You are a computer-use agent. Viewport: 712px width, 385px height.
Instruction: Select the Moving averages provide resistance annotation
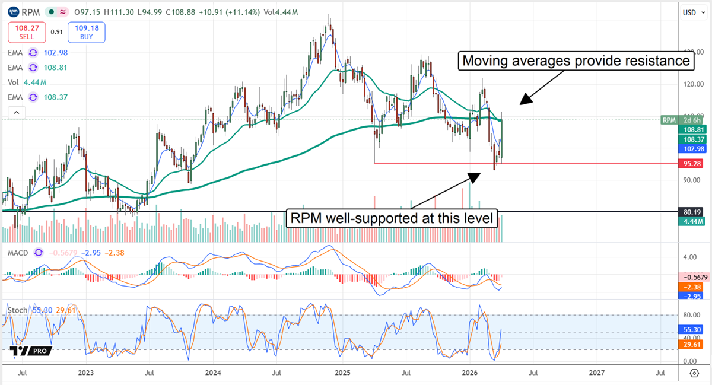[x=576, y=61]
